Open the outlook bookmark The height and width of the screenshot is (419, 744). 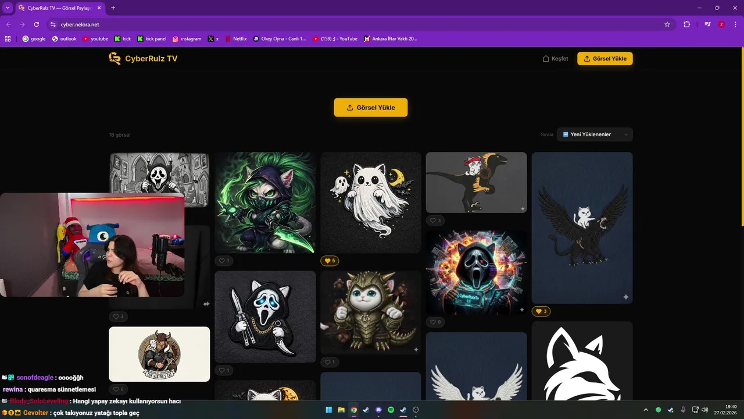coord(64,39)
